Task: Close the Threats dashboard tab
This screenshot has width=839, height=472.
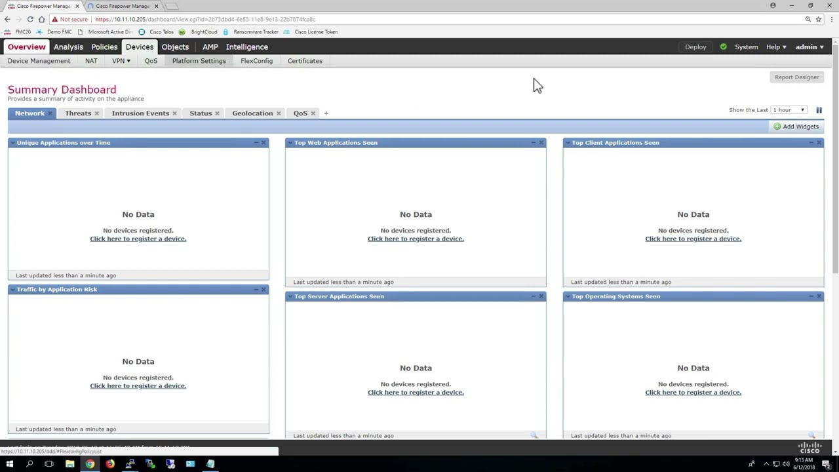Action: [96, 113]
